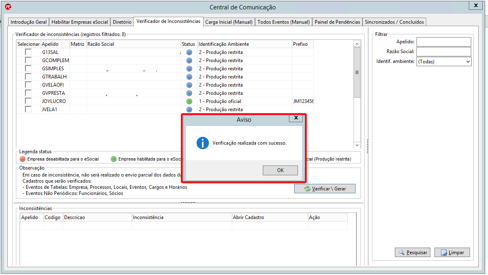Enable the GVELAOFI checkbox
This screenshot has height=275, width=488.
pos(28,85)
